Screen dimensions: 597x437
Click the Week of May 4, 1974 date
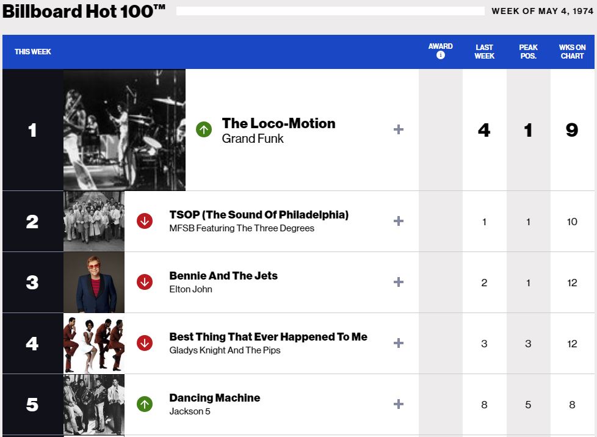point(542,11)
